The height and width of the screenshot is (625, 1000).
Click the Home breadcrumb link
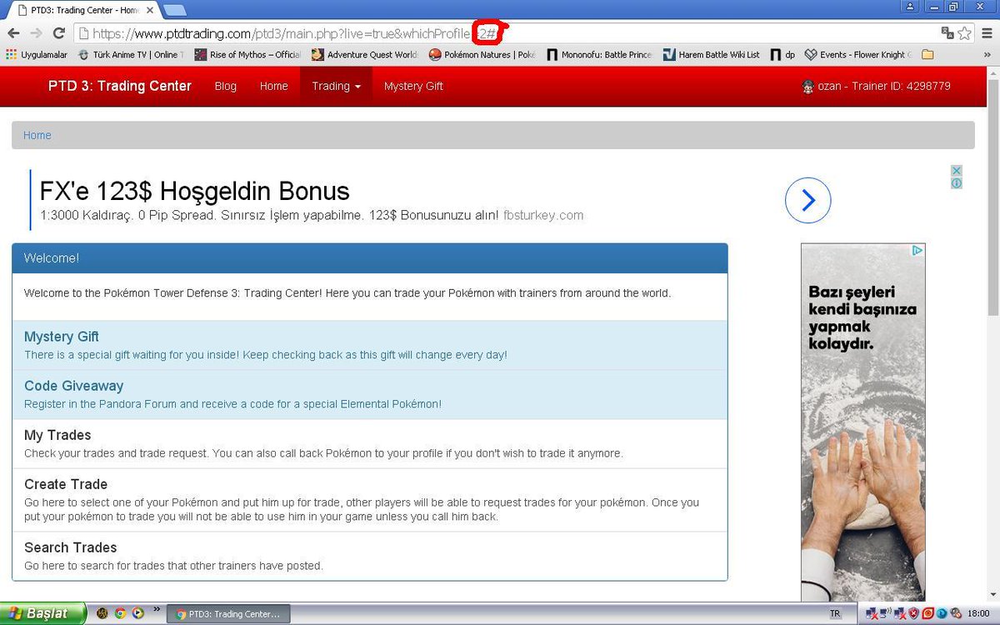click(37, 135)
